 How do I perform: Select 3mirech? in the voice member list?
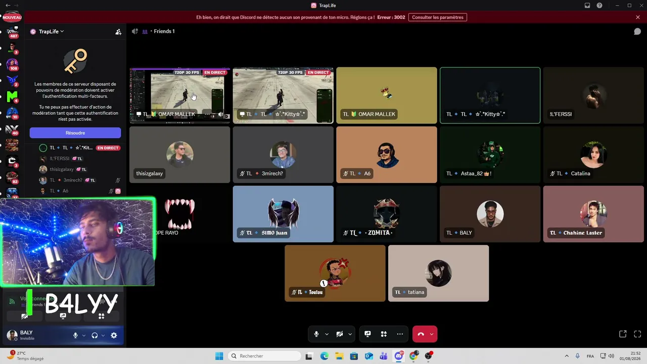click(x=81, y=180)
